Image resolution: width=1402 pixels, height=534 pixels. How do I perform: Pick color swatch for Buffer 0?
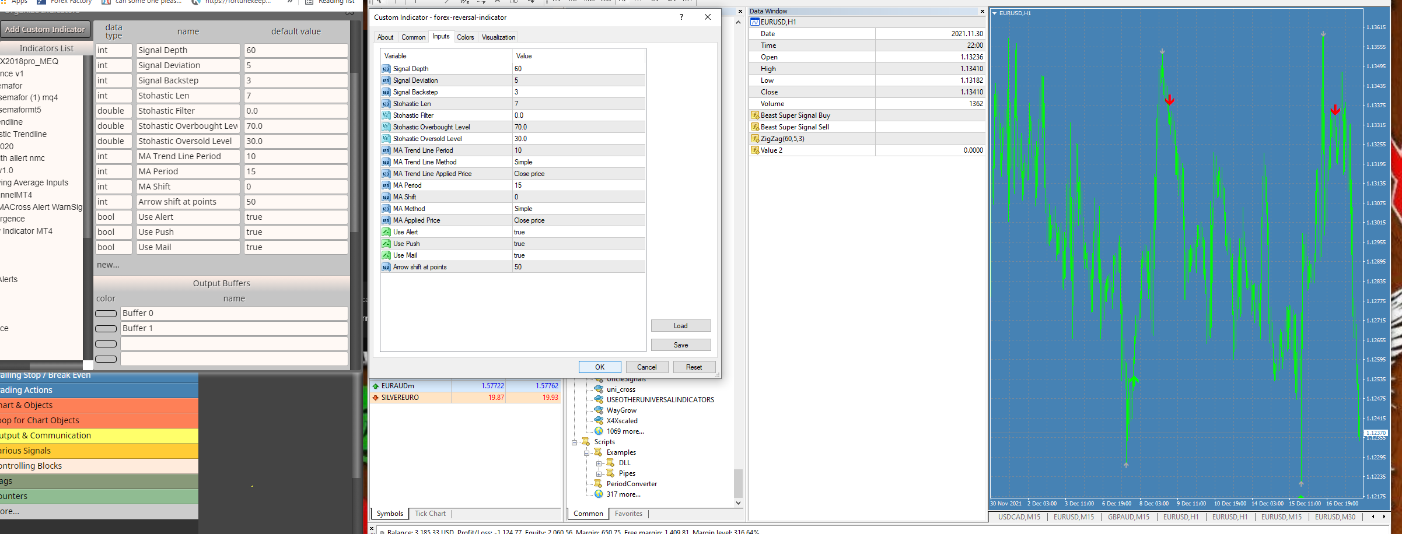106,314
